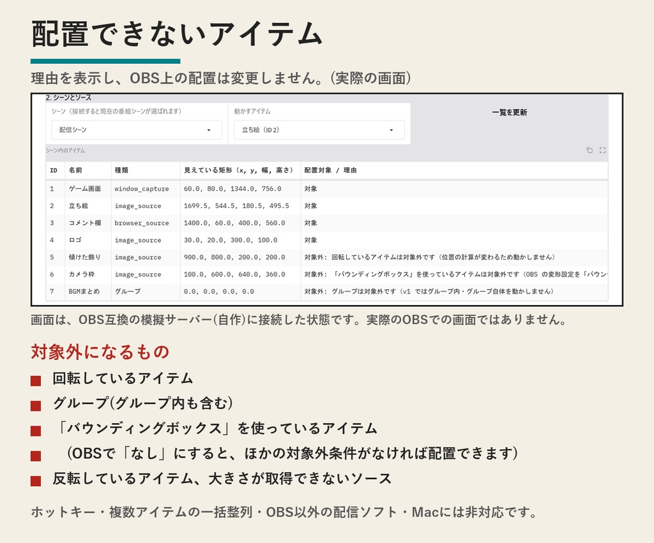This screenshot has width=654, height=543.
Task: Click image_source in the ロゴ row
Action: [x=146, y=240]
